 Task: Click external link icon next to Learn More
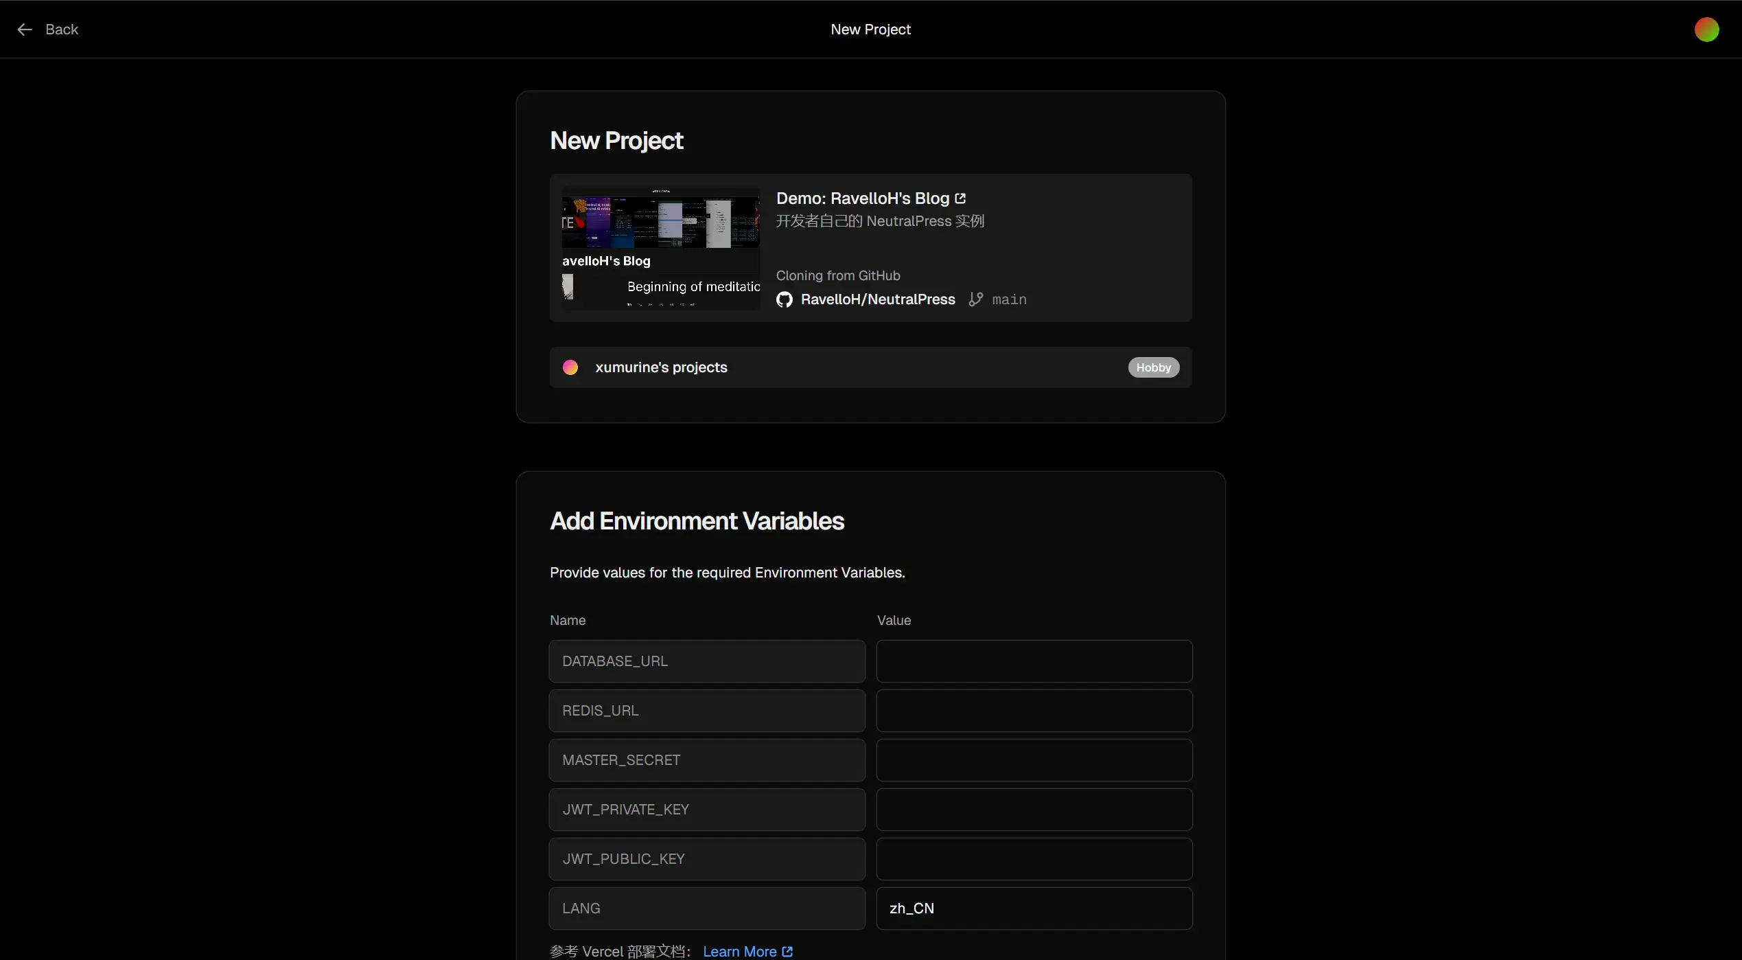coord(787,952)
